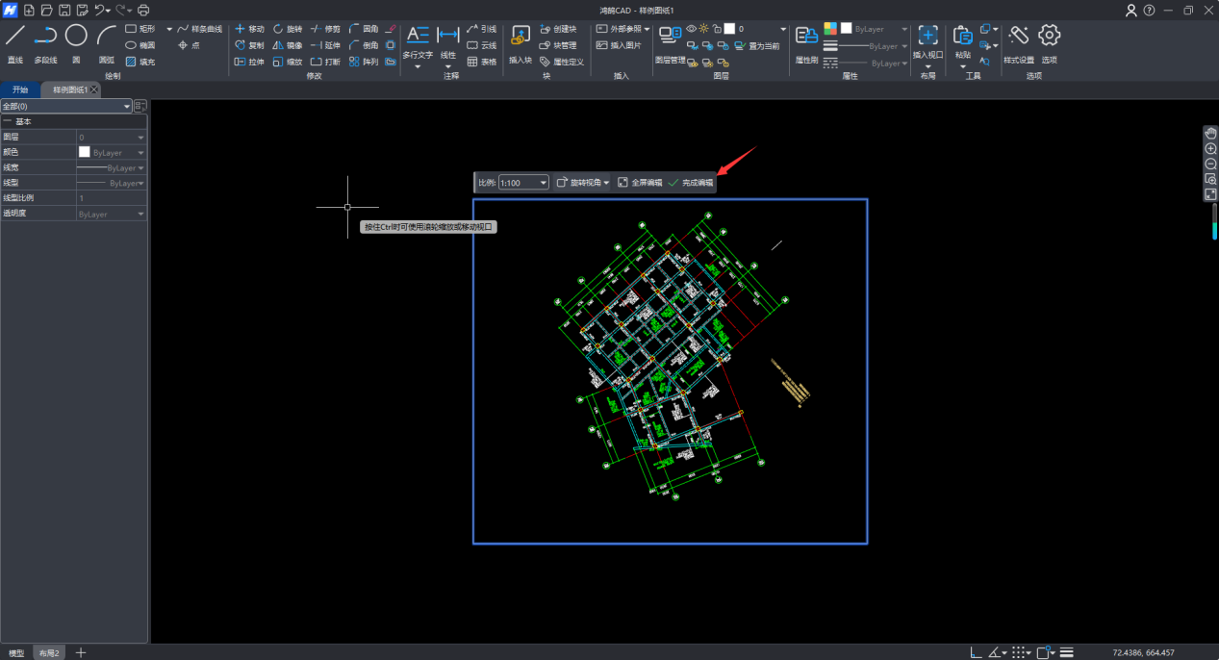Open the 比例 1:100 scale dropdown

pyautogui.click(x=543, y=183)
